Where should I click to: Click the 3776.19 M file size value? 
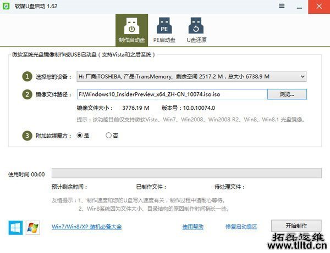[x=136, y=108]
